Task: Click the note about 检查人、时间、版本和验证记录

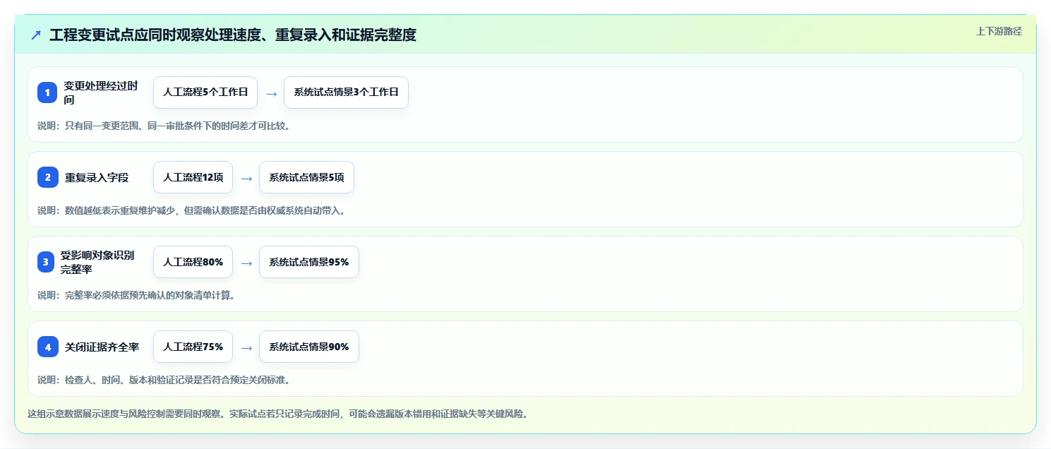Action: coord(164,381)
